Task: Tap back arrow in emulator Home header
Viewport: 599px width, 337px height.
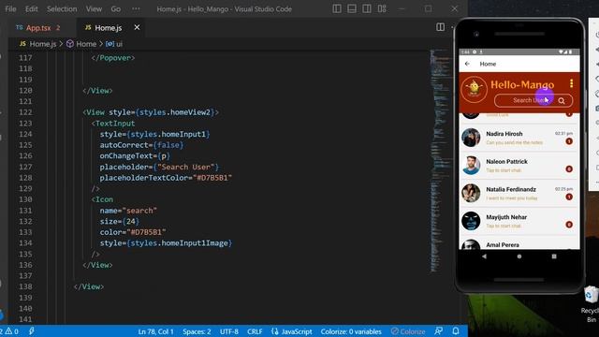Action: pos(467,64)
